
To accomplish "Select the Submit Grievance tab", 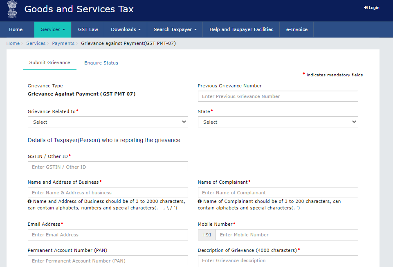I will click(x=49, y=62).
